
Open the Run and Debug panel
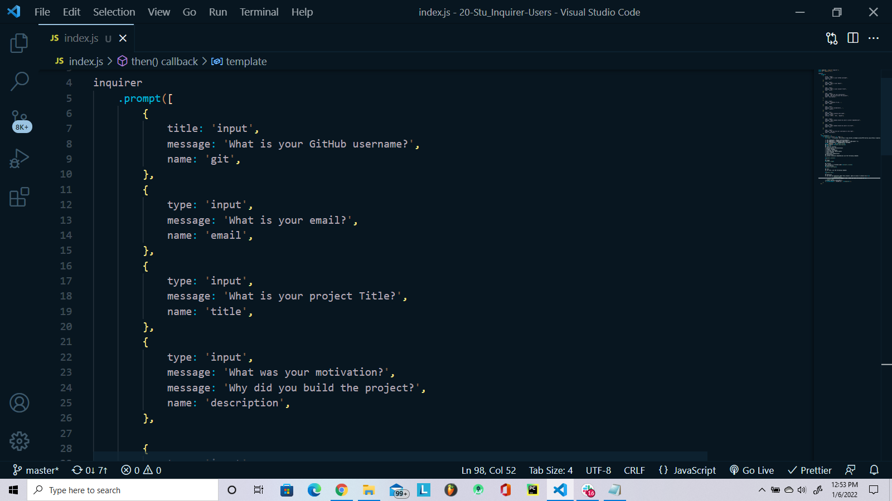tap(19, 158)
